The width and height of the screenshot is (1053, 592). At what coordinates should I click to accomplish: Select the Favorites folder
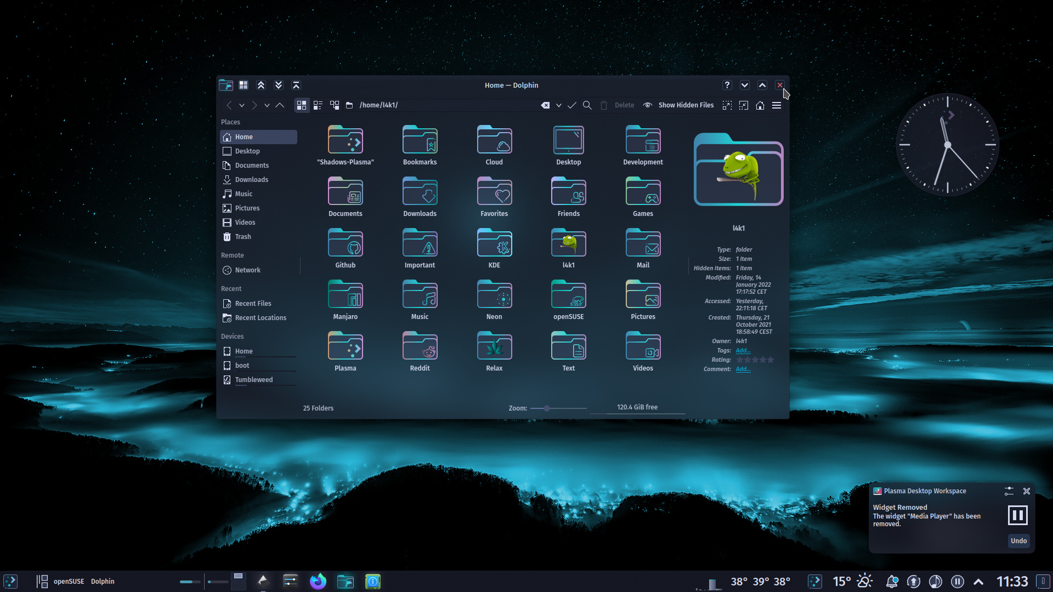[x=494, y=197]
